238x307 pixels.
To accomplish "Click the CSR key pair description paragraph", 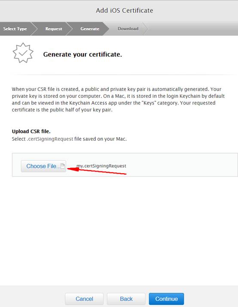I will (x=118, y=99).
